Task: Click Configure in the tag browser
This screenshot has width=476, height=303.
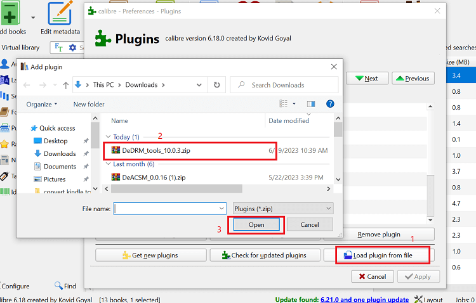Action: click(x=15, y=287)
